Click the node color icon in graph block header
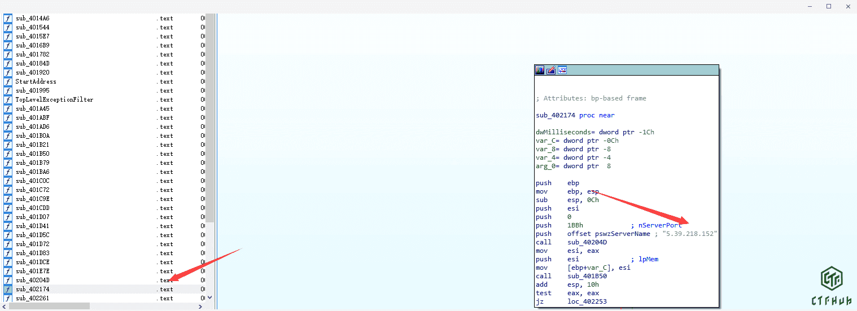 [x=540, y=71]
